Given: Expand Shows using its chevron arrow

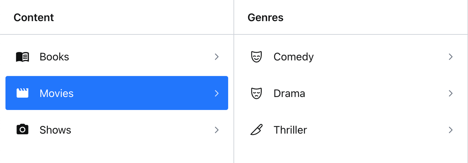Looking at the screenshot, I should coord(217,130).
